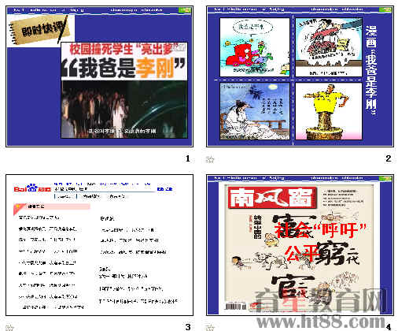Click the animation star icon under slide 2
Screen dimensions: 398x331
[210, 159]
